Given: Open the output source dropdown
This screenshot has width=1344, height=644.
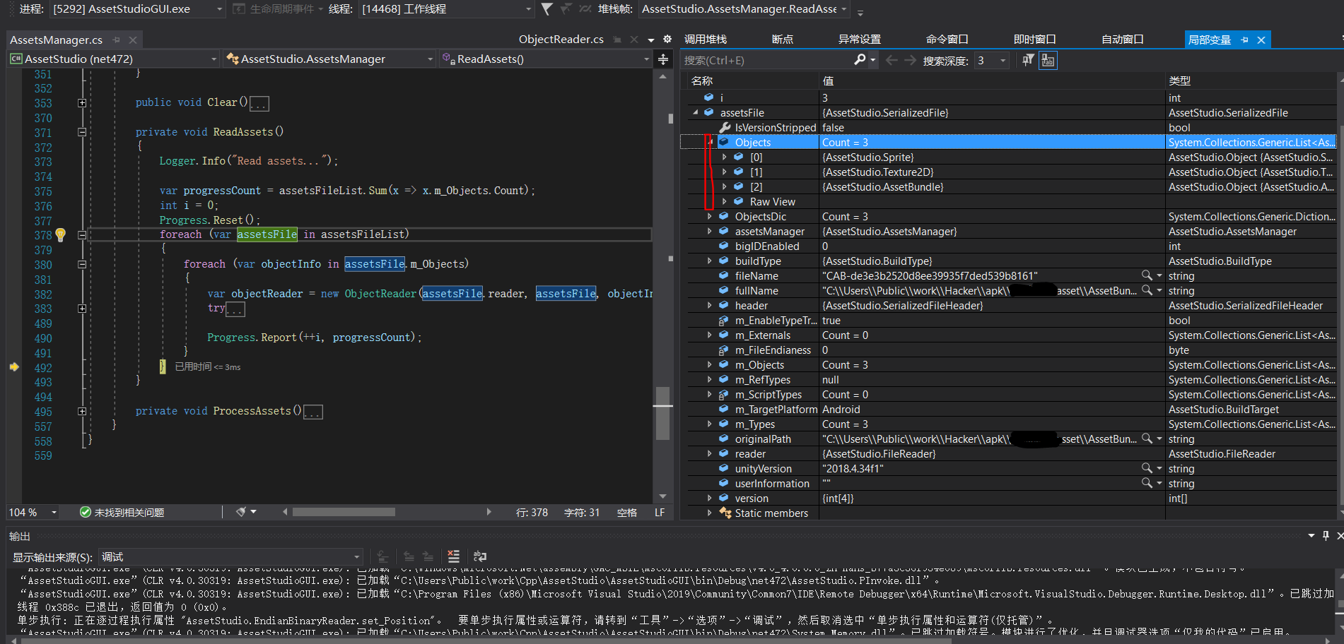Looking at the screenshot, I should coord(356,557).
